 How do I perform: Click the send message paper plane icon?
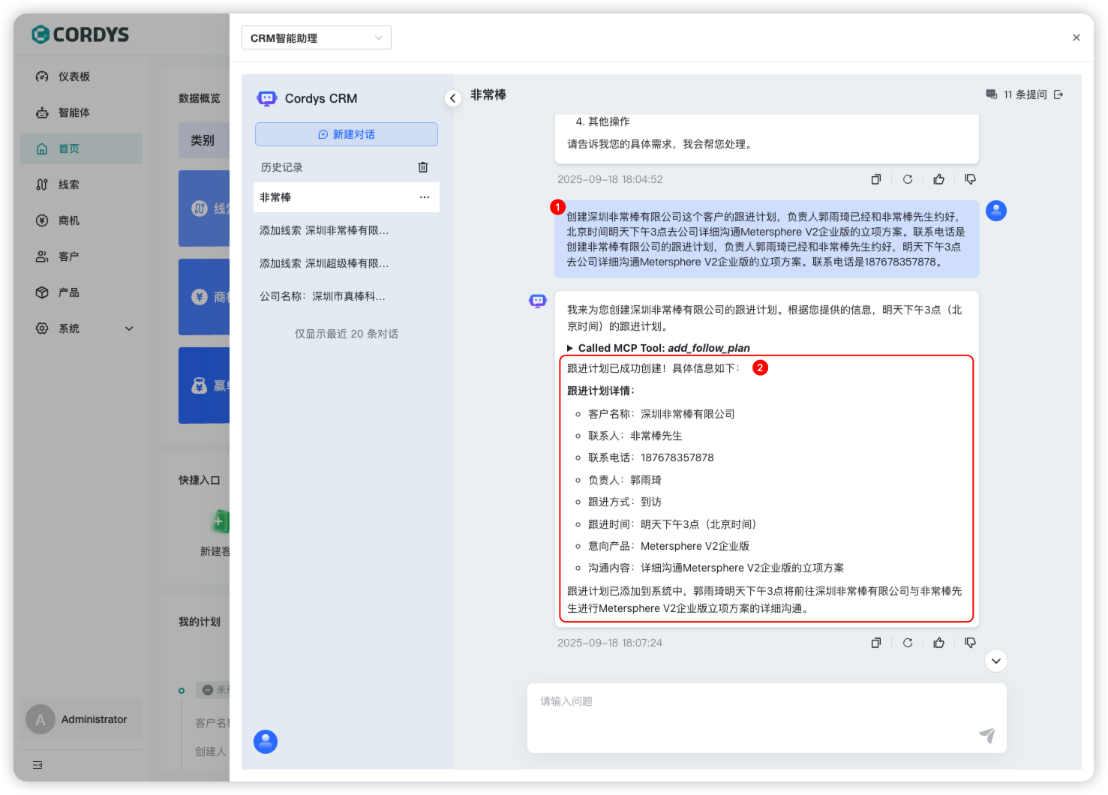click(x=987, y=735)
